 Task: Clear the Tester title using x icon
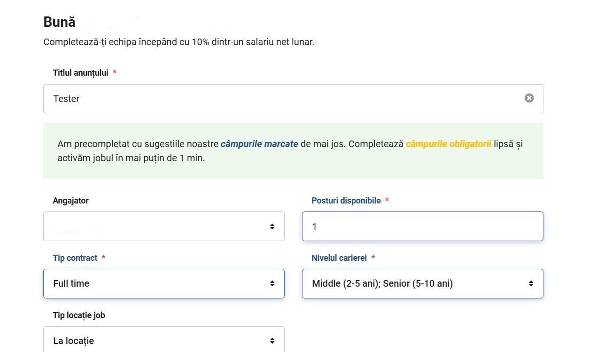pos(529,98)
